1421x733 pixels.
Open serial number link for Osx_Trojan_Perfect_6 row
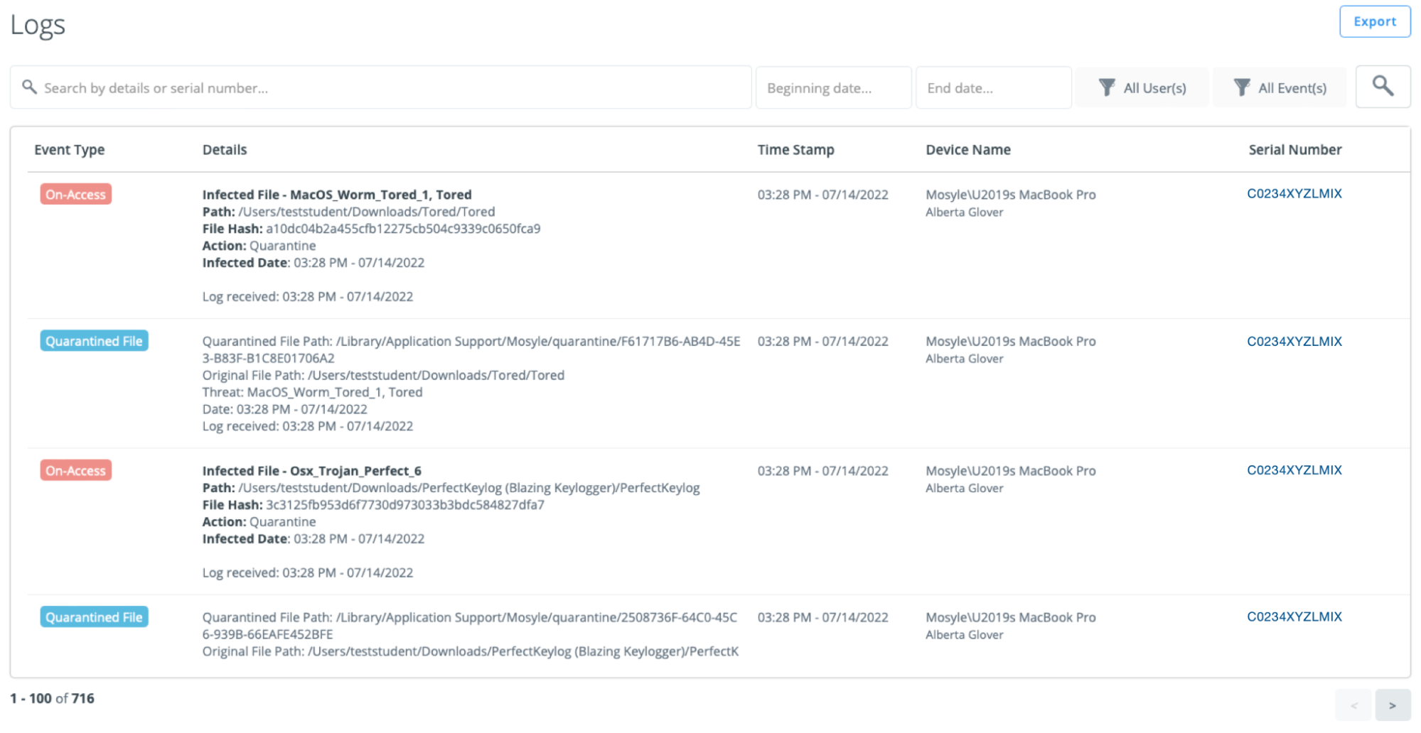pyautogui.click(x=1294, y=469)
